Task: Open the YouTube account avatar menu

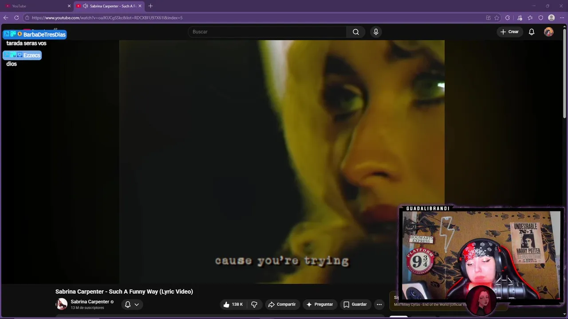Action: [x=549, y=32]
